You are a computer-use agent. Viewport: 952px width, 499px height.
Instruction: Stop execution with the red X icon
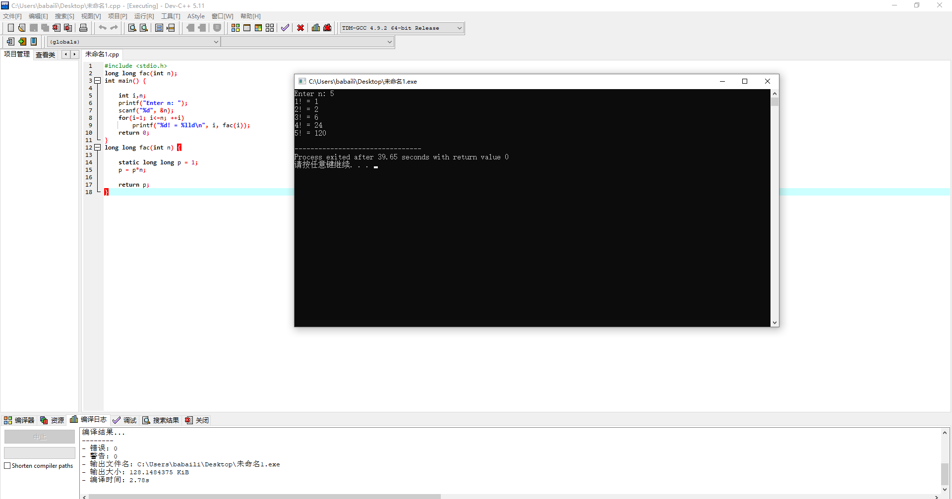[300, 28]
